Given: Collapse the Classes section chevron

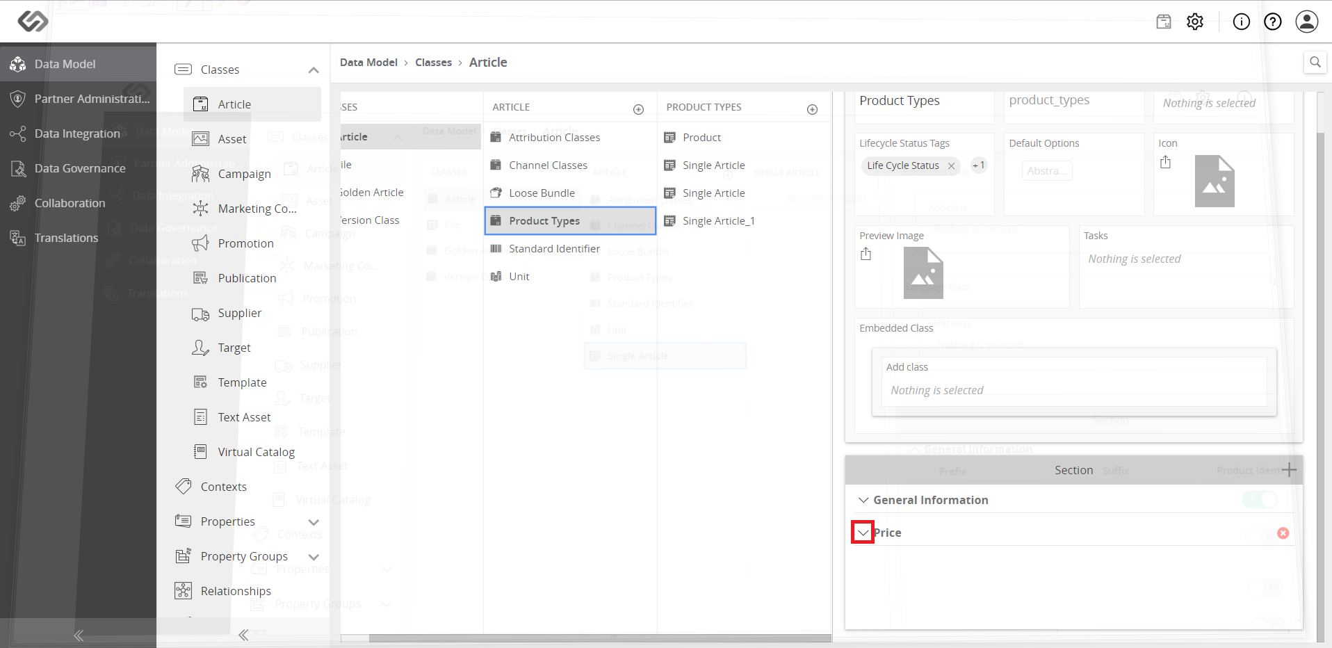Looking at the screenshot, I should tap(314, 70).
